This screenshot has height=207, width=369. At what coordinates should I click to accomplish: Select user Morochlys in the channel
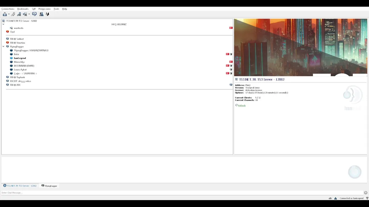tap(19, 62)
